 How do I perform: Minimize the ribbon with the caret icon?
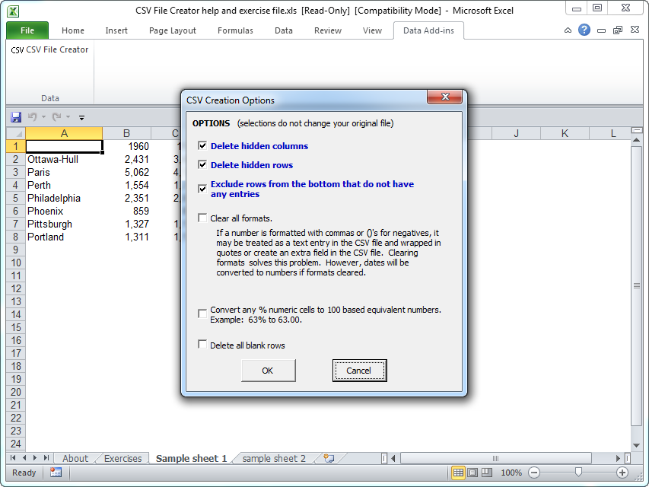(568, 30)
